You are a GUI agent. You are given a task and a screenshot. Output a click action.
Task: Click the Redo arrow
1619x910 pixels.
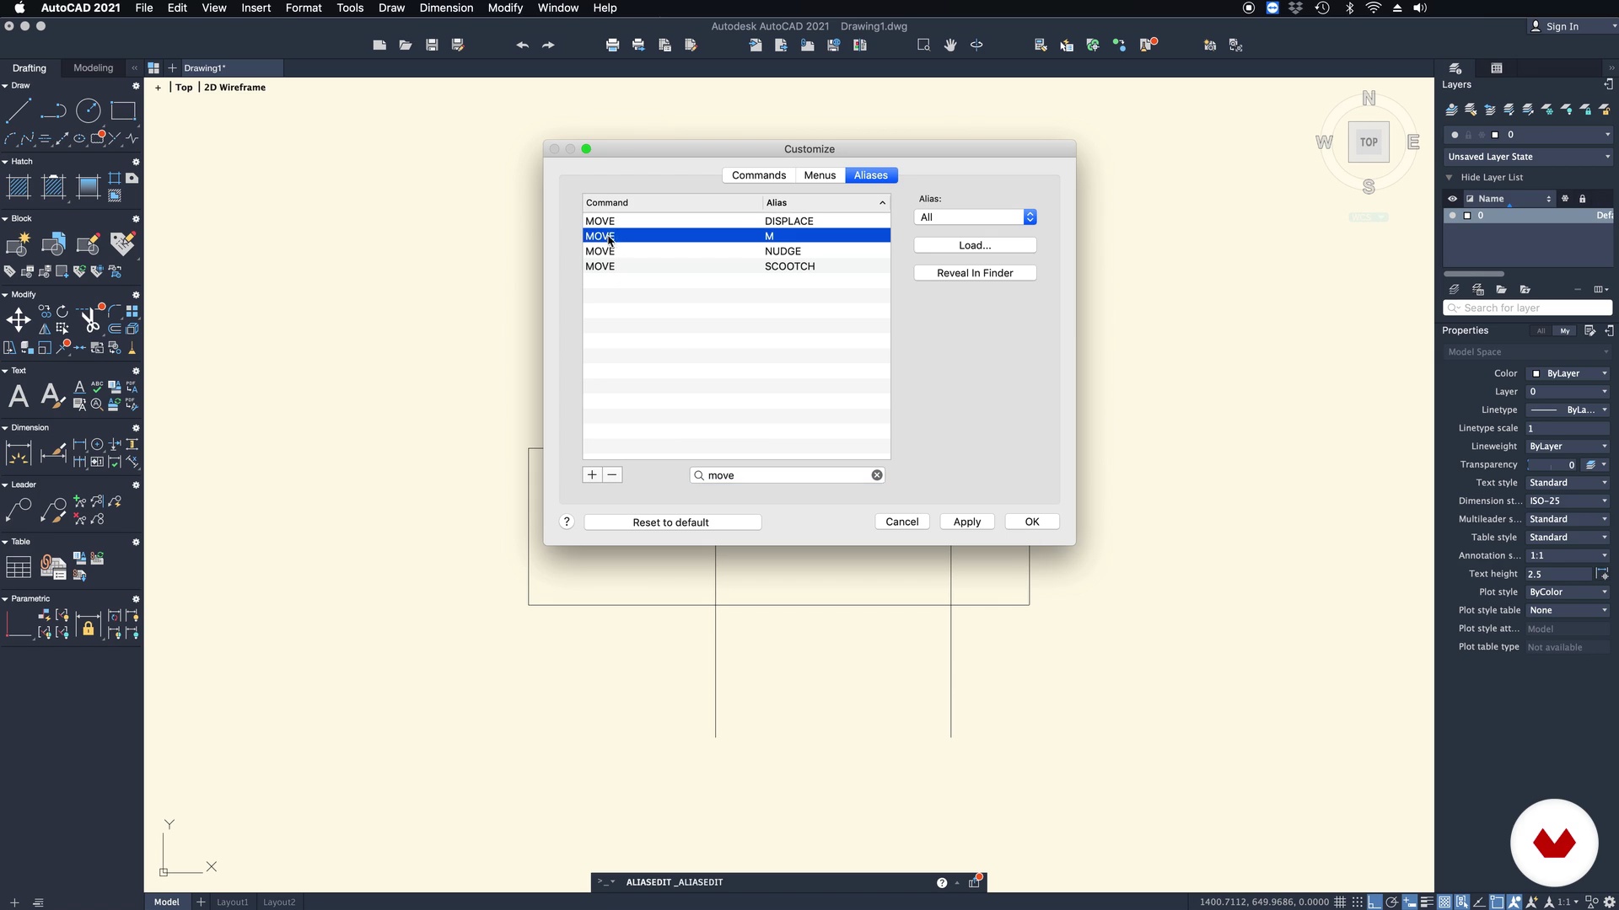coord(548,45)
